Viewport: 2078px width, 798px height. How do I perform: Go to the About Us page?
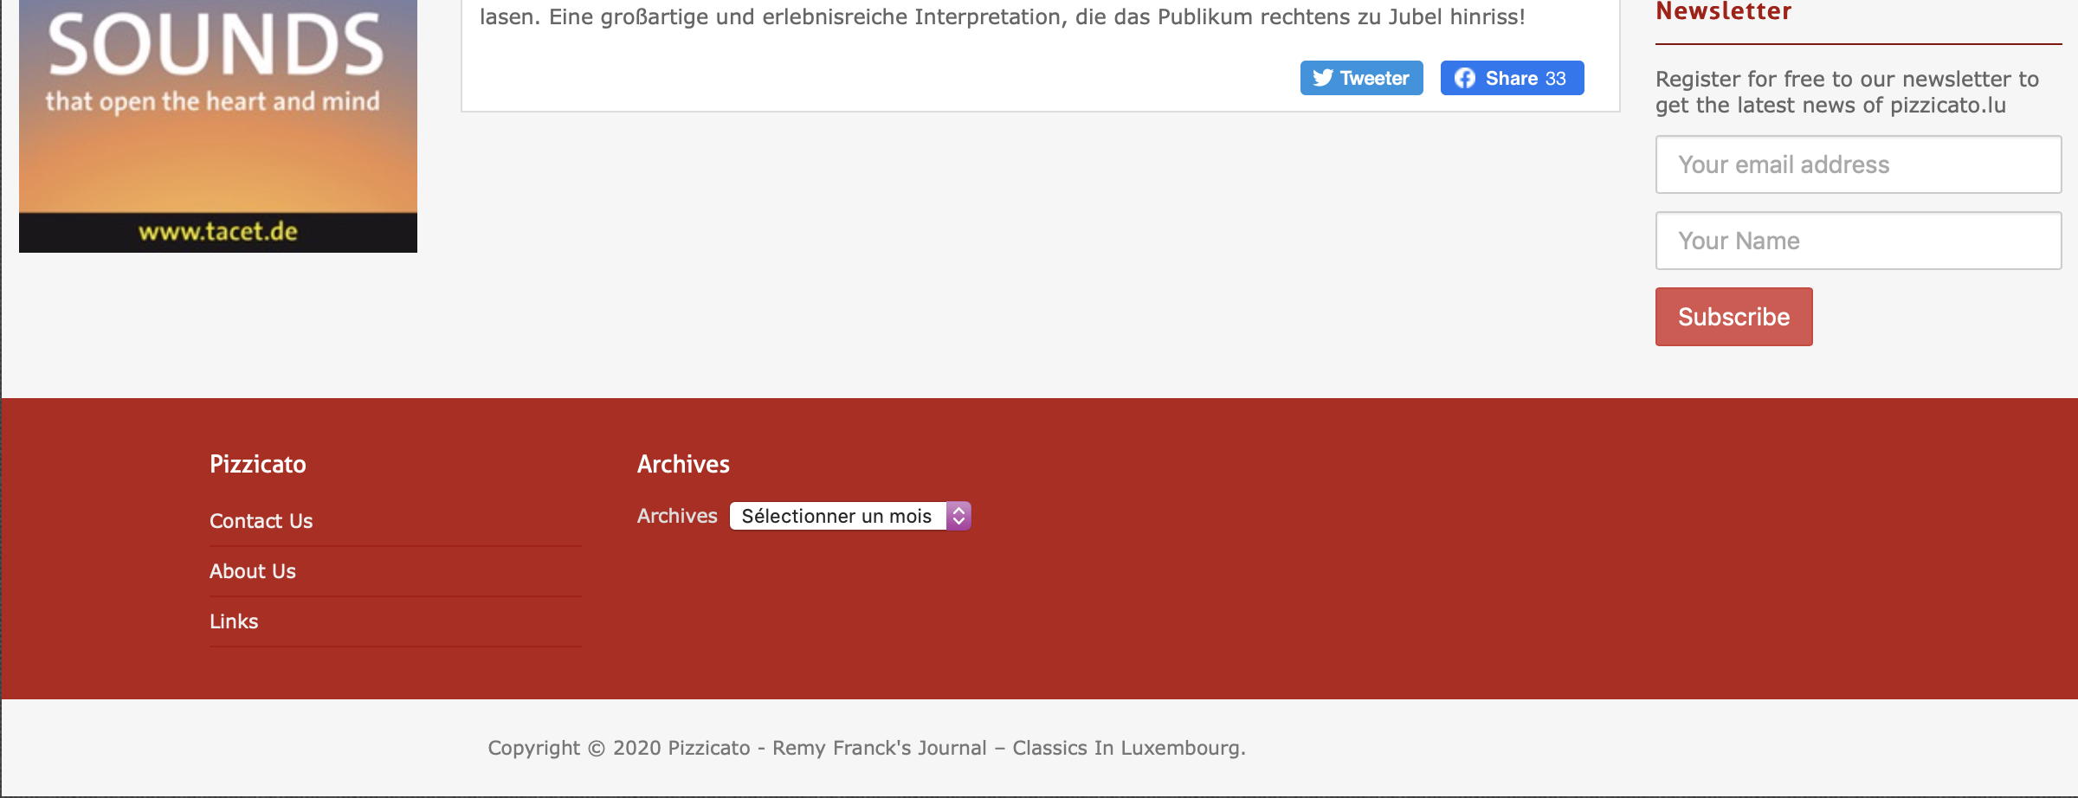click(x=252, y=571)
